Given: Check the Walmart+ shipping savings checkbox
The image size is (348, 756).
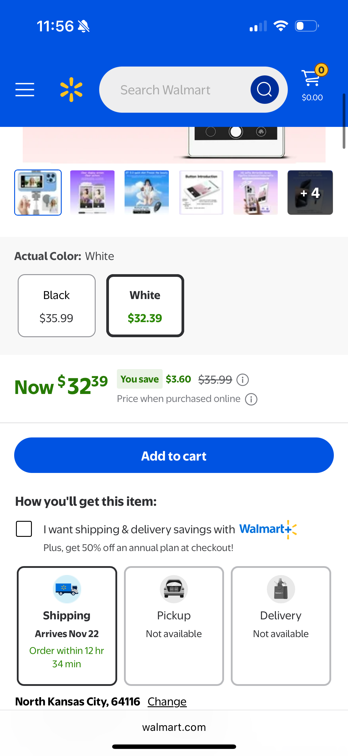Looking at the screenshot, I should tap(24, 529).
